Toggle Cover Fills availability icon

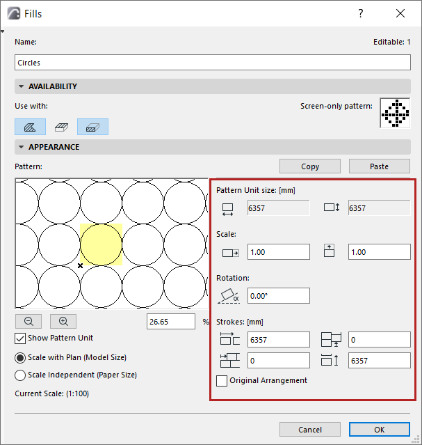(61, 127)
